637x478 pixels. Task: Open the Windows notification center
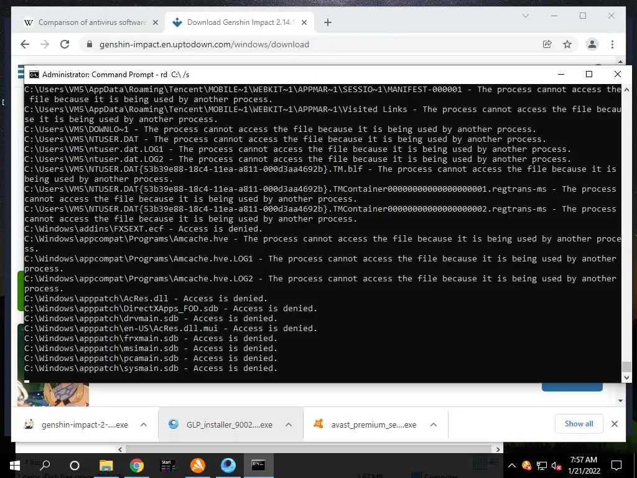click(x=616, y=466)
